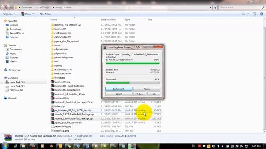
Task: Toggle the preview pane icon
Action: click(x=254, y=14)
